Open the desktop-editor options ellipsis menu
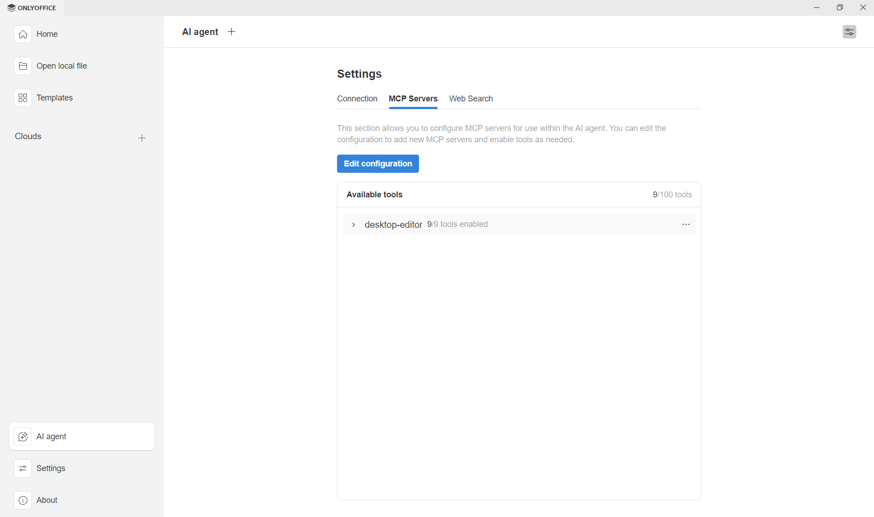 [x=686, y=224]
